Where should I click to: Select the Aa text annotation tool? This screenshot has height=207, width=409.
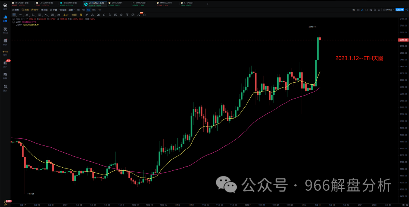[59, 15]
